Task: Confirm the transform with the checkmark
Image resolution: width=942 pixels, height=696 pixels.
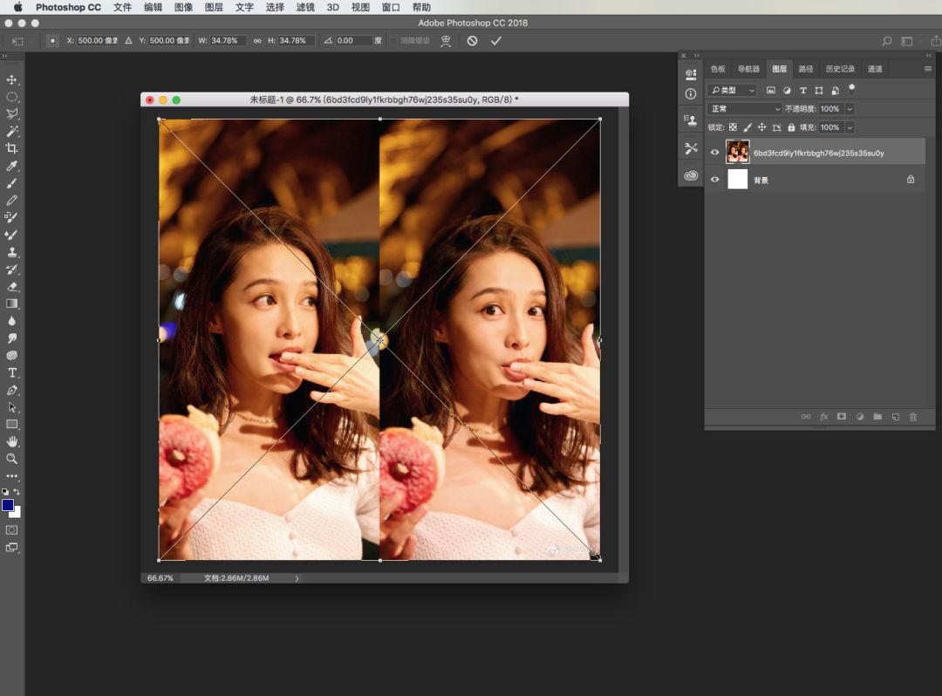Action: (x=496, y=41)
